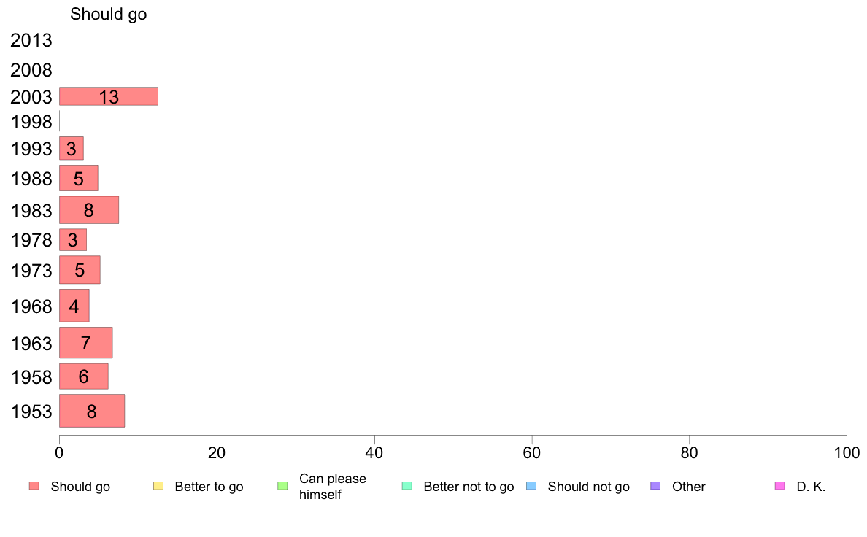Screen dimensions: 867x537
Task: Click the Better not to go legend label
Action: click(469, 487)
